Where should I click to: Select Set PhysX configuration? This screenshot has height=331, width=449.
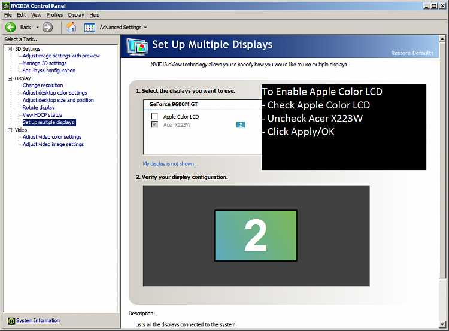point(49,71)
